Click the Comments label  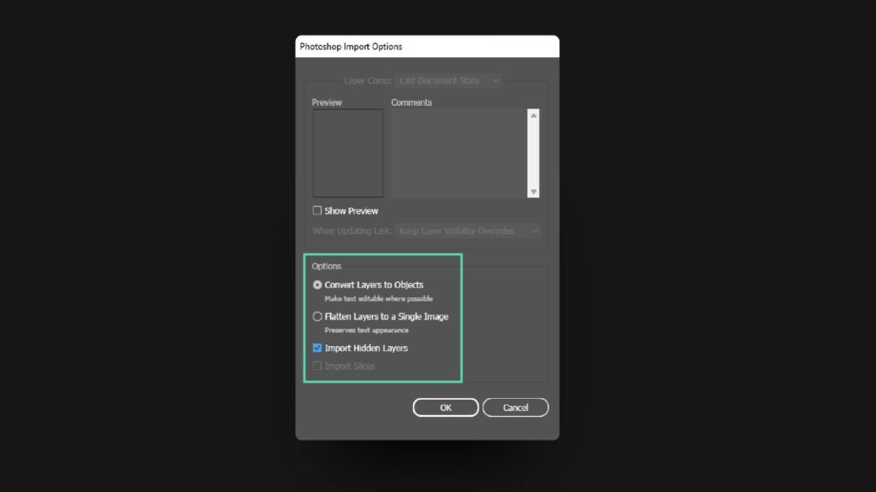click(x=411, y=102)
